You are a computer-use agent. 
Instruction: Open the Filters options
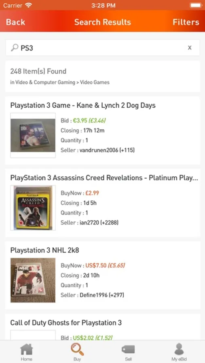pos(186,22)
